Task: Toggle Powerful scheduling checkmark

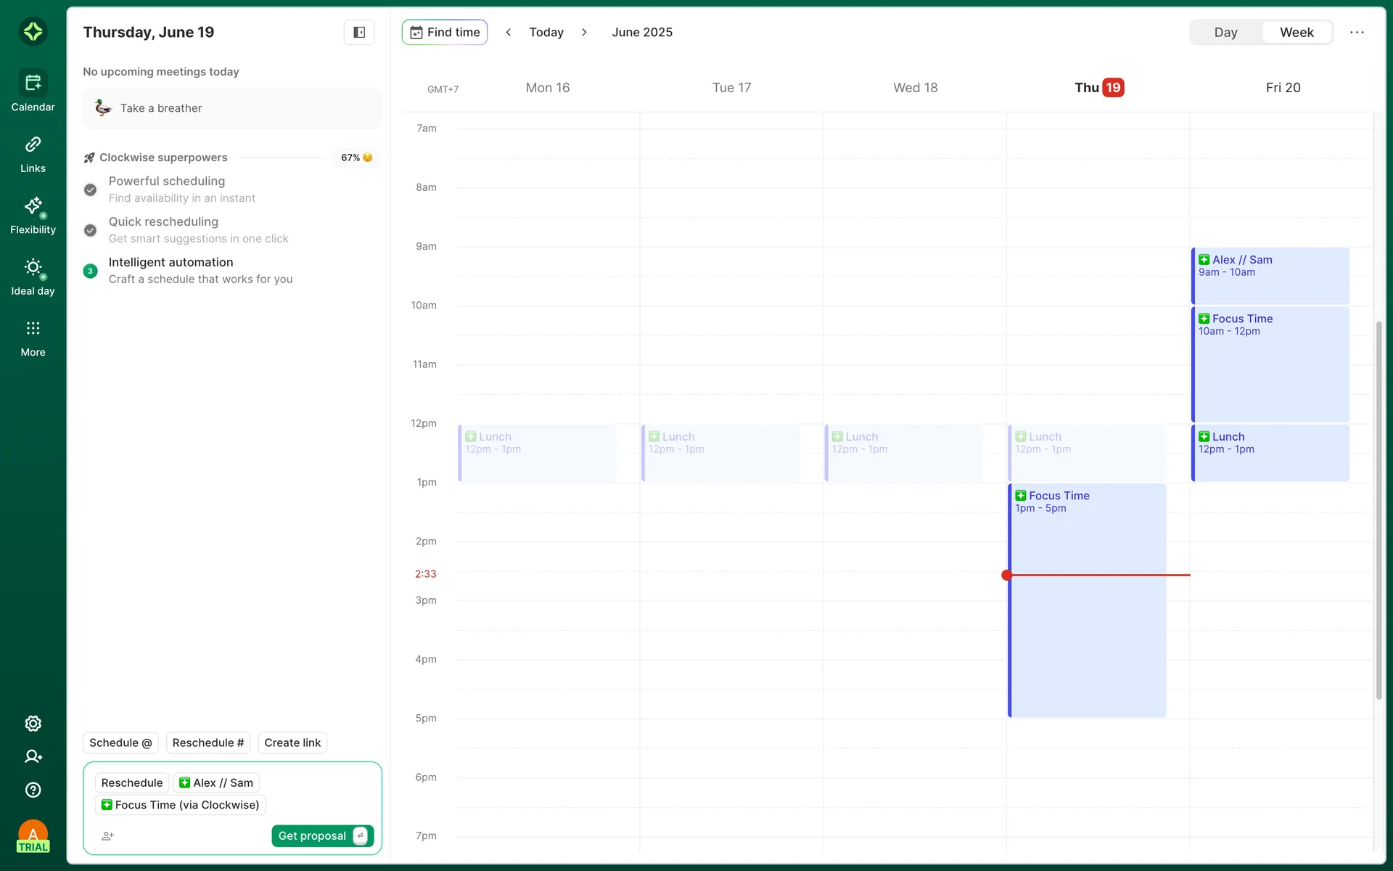Action: [x=90, y=189]
